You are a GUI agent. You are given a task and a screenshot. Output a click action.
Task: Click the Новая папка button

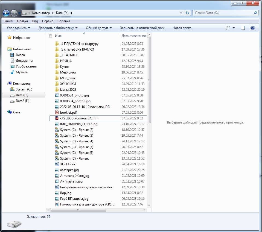pos(182,28)
